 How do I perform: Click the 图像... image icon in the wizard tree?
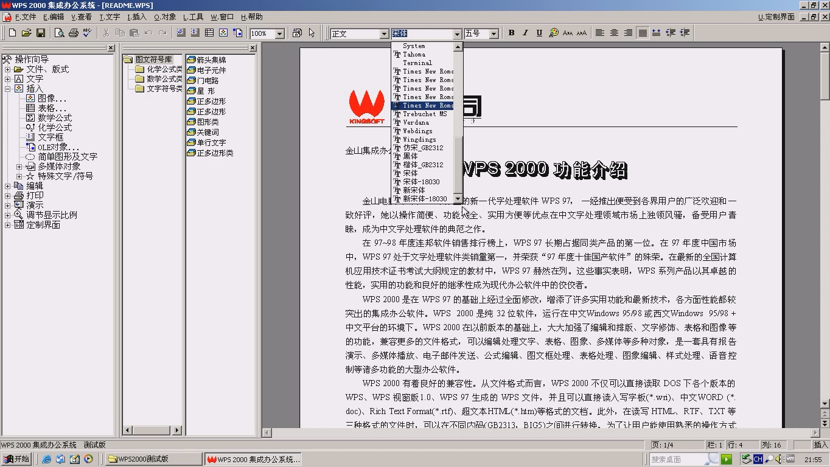30,98
